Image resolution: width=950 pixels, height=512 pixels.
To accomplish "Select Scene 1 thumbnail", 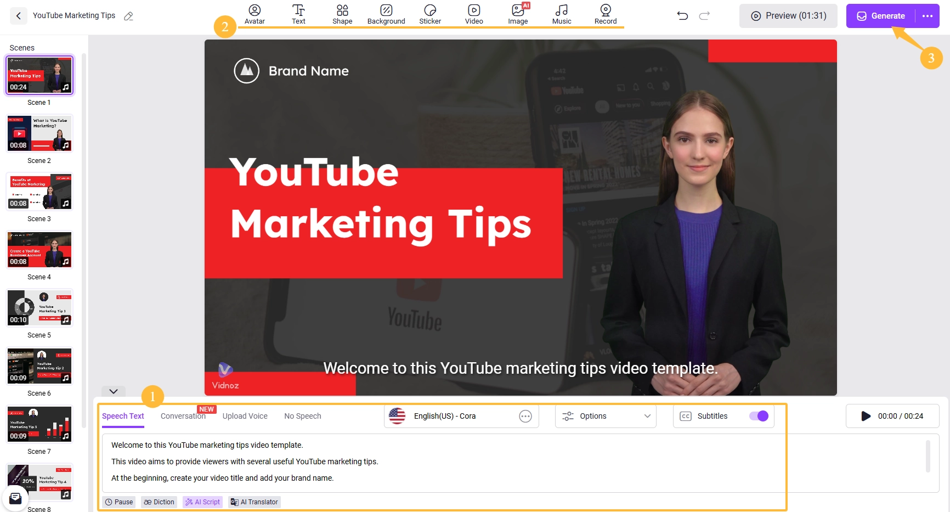I will tap(39, 75).
